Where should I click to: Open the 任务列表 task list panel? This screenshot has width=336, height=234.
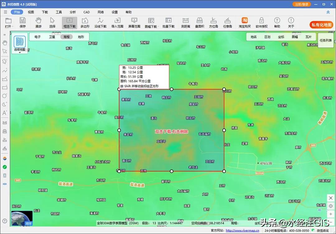coord(326,40)
